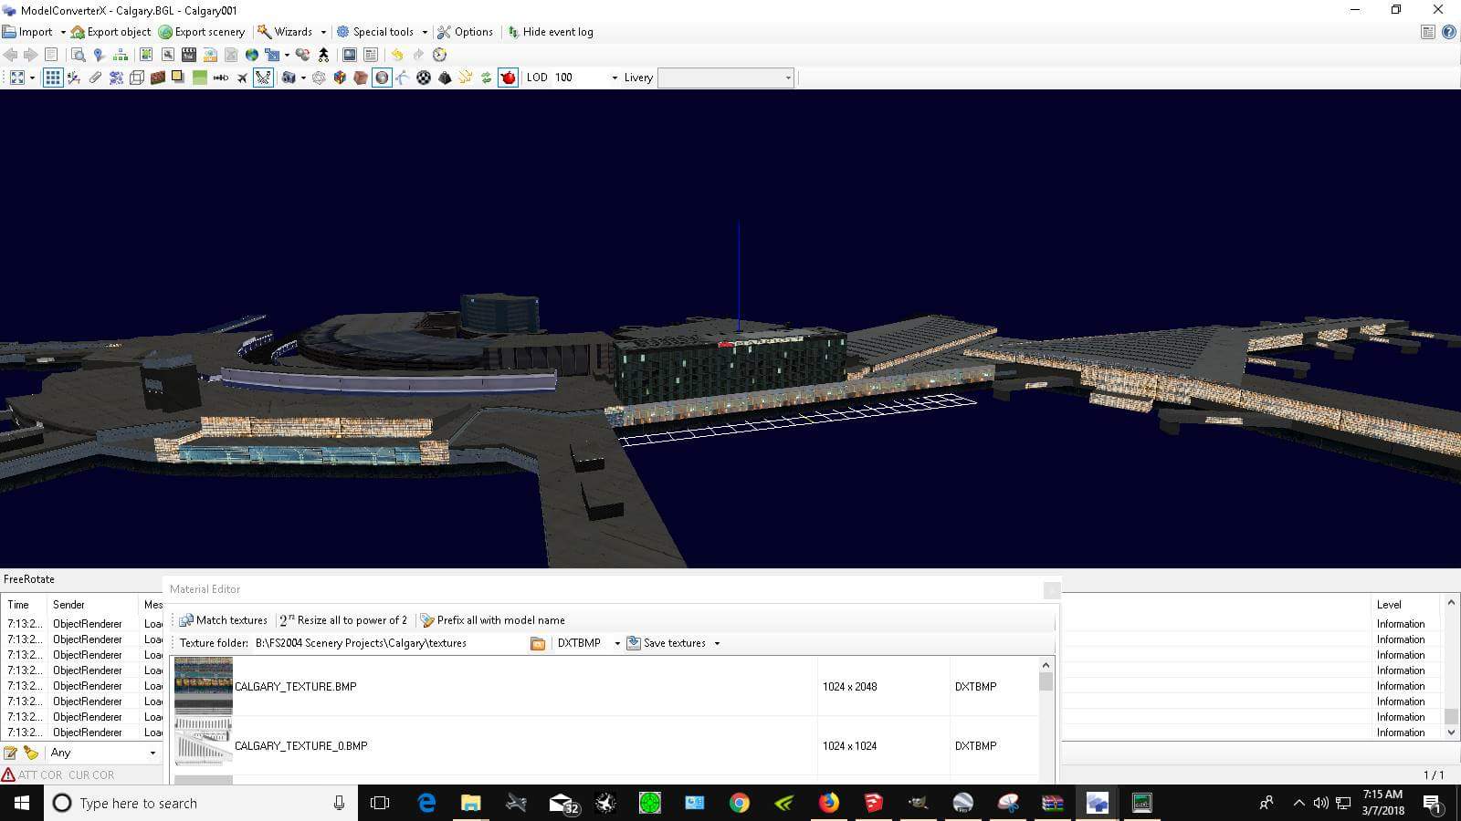
Task: Click the grid display toggle icon
Action: click(53, 78)
